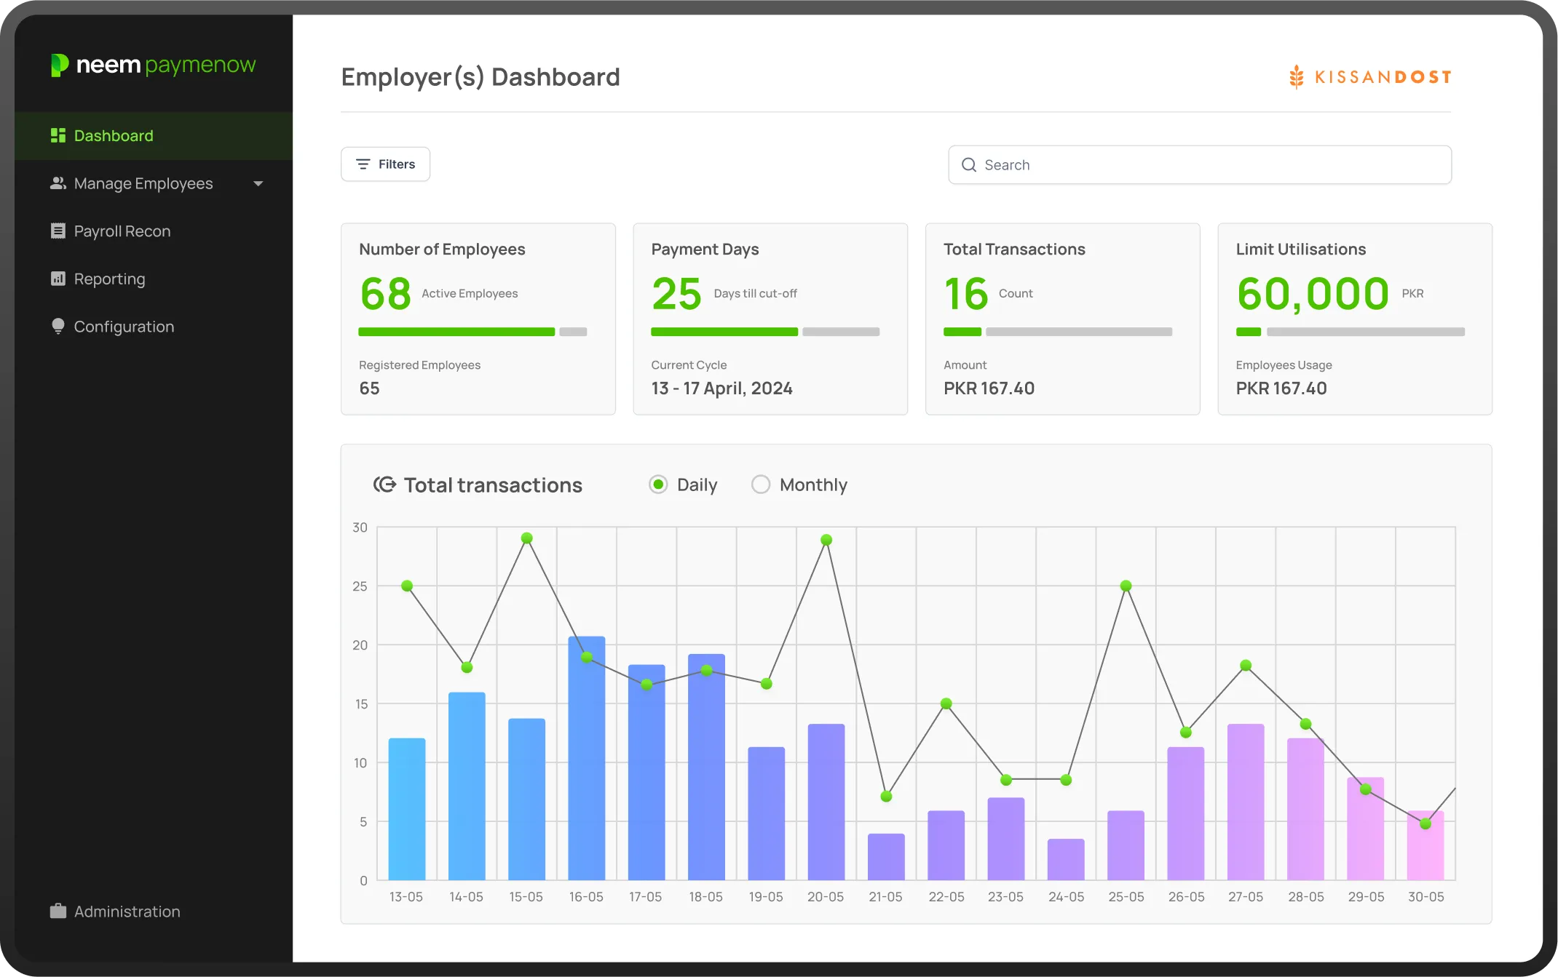Select the Monthly radio button
The height and width of the screenshot is (977, 1558).
[761, 484]
